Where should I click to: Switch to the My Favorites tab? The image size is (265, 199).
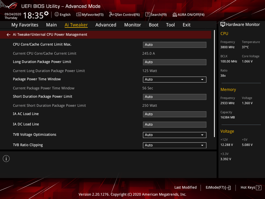tap(25, 25)
